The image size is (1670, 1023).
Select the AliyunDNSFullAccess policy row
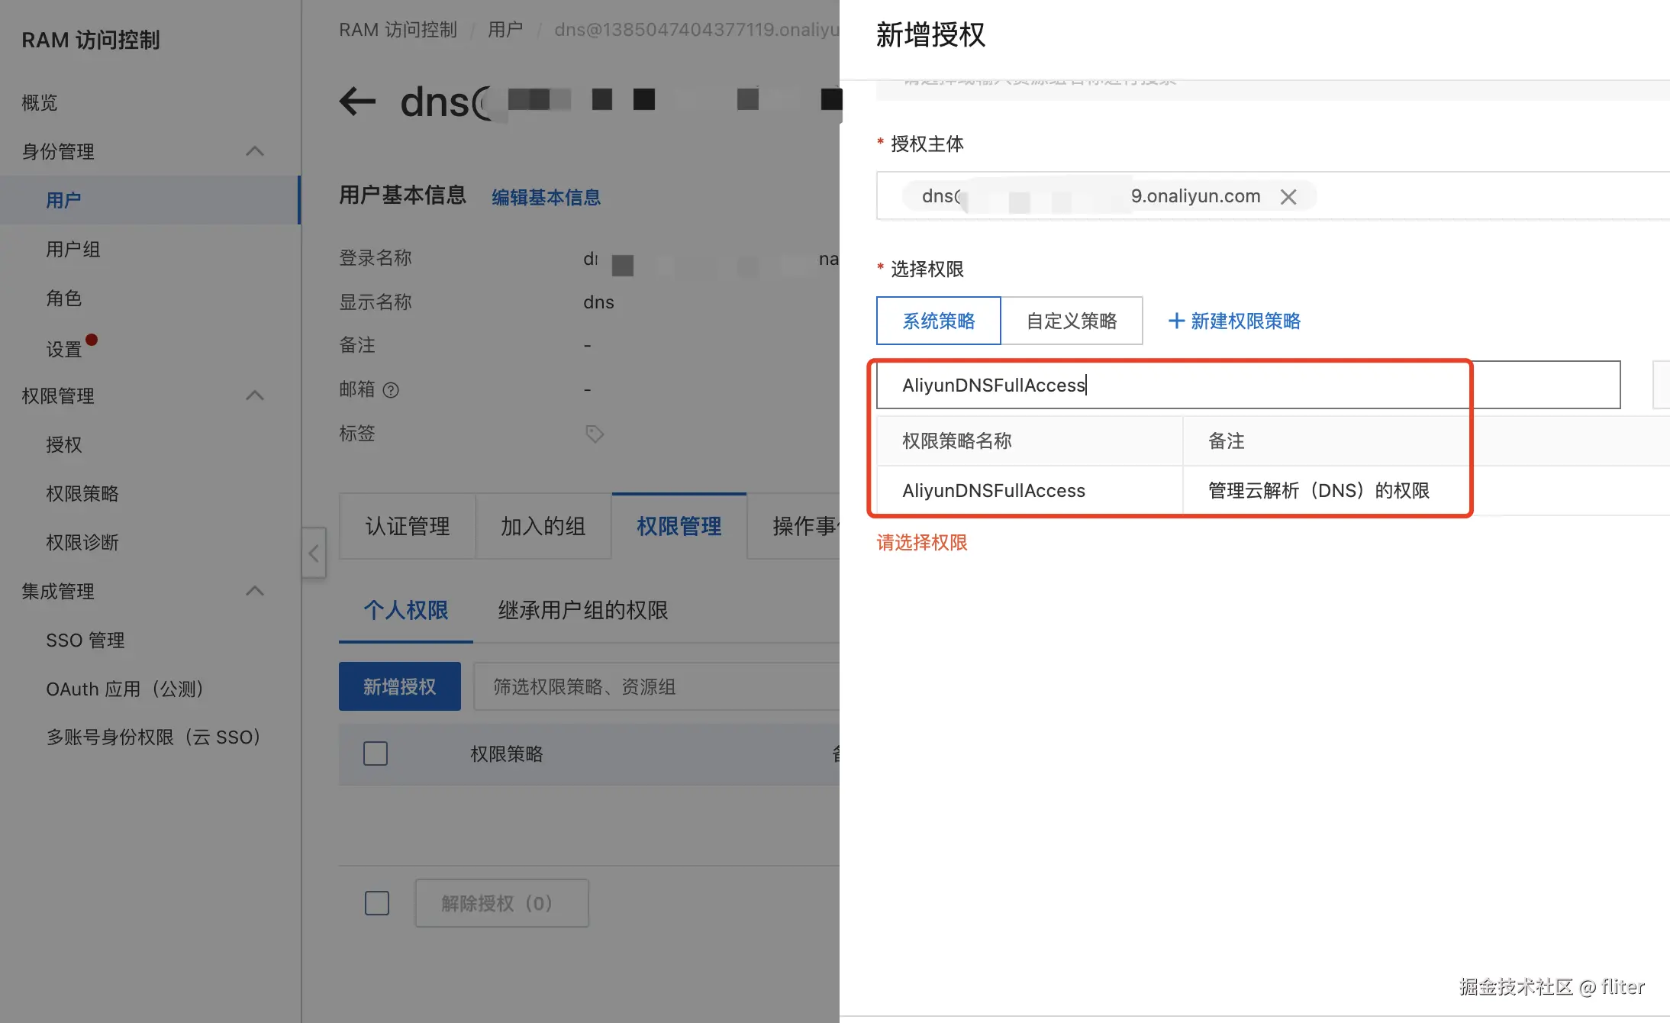994,490
